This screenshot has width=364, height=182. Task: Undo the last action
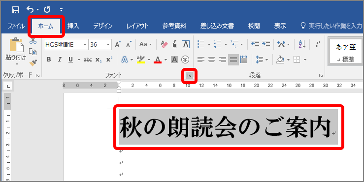pos(30,9)
